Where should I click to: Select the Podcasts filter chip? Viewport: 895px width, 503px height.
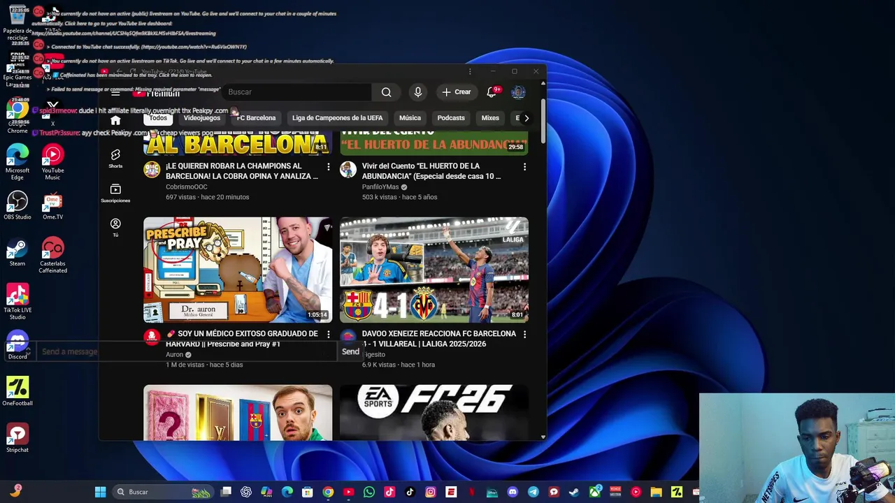coord(451,118)
